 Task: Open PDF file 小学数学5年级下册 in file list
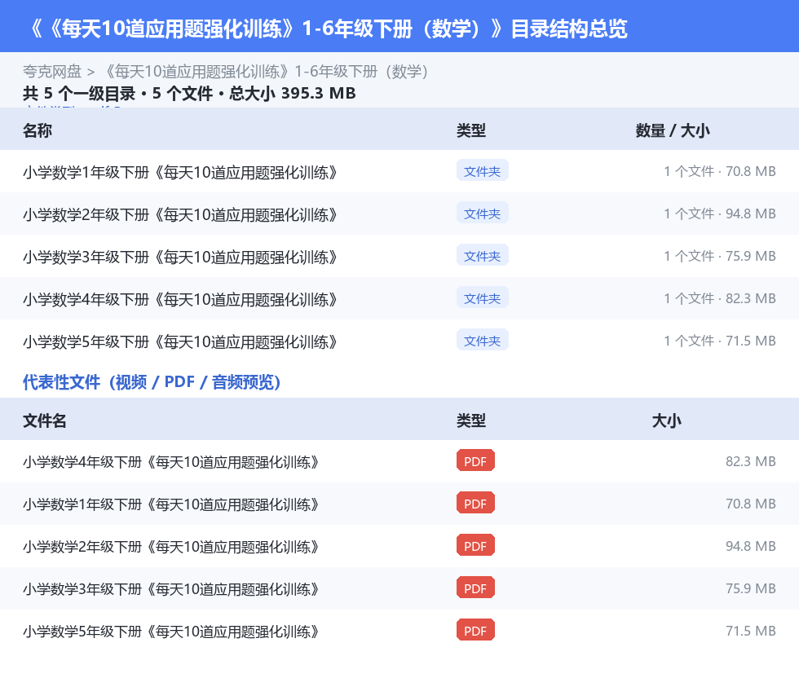(x=171, y=631)
